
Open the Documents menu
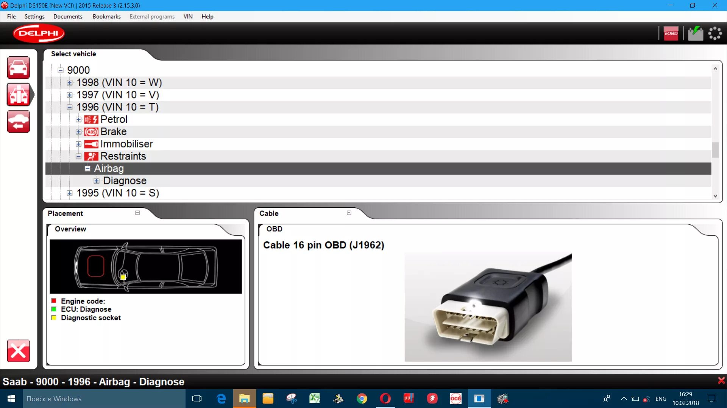click(x=68, y=17)
